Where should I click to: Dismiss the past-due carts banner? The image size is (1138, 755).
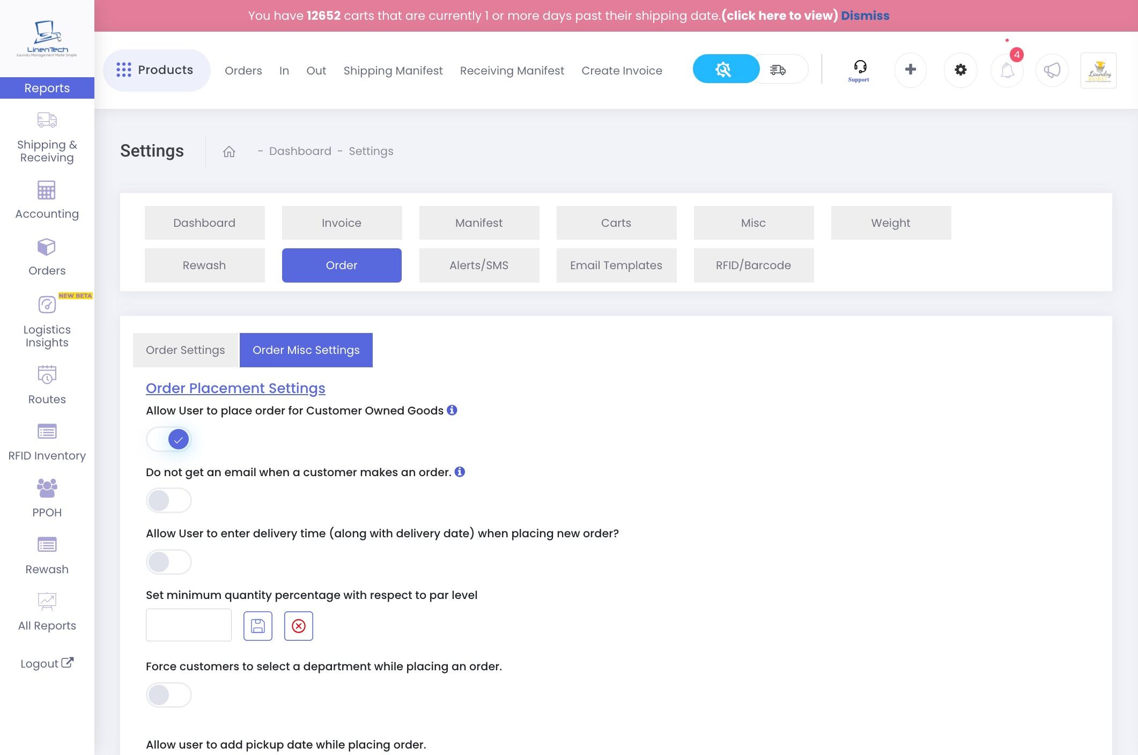click(x=864, y=16)
